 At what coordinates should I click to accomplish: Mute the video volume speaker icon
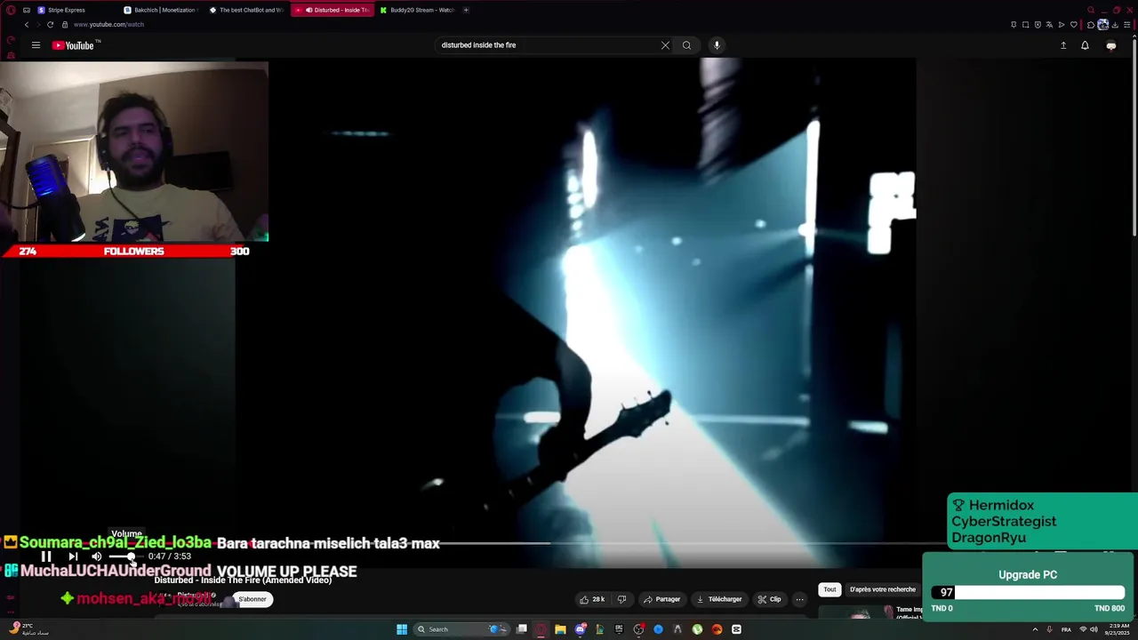tap(97, 556)
